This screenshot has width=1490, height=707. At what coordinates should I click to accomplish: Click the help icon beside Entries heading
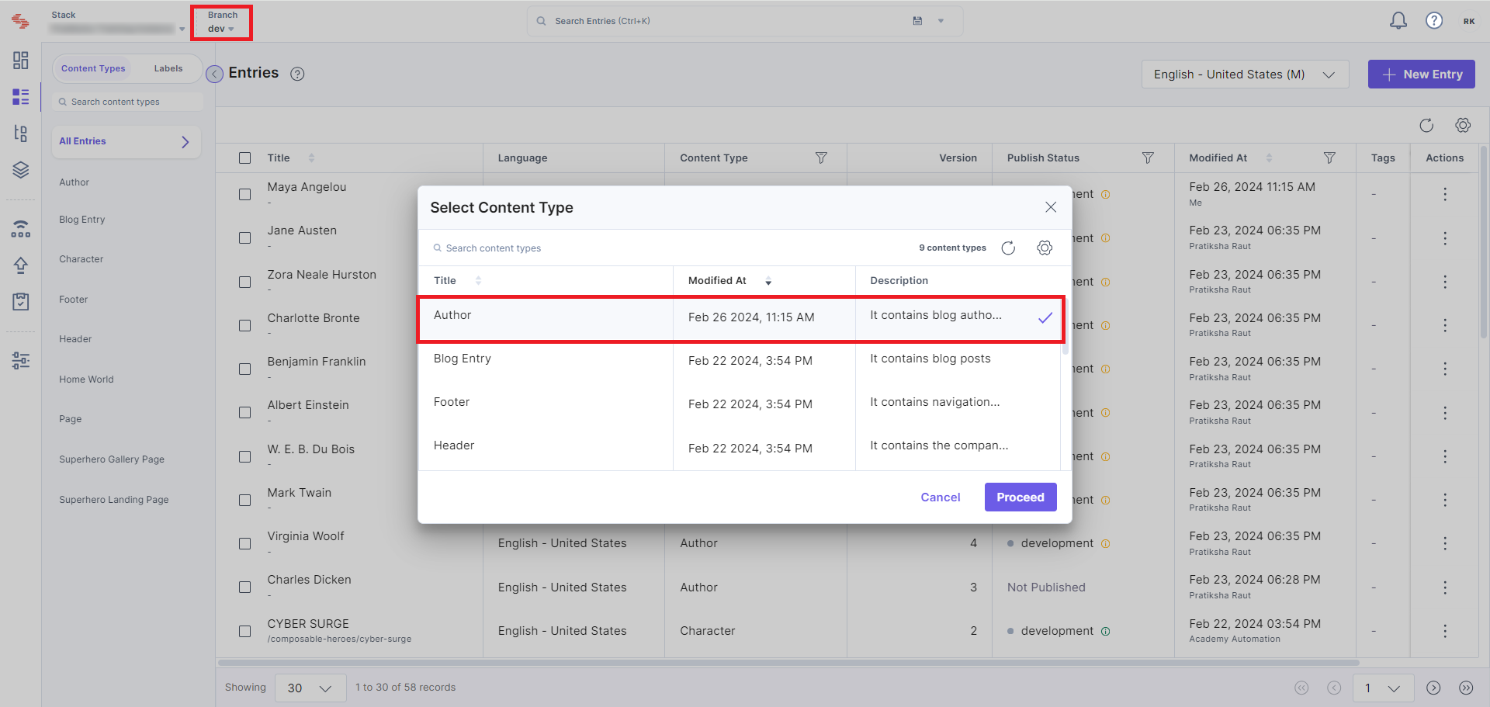pos(297,74)
